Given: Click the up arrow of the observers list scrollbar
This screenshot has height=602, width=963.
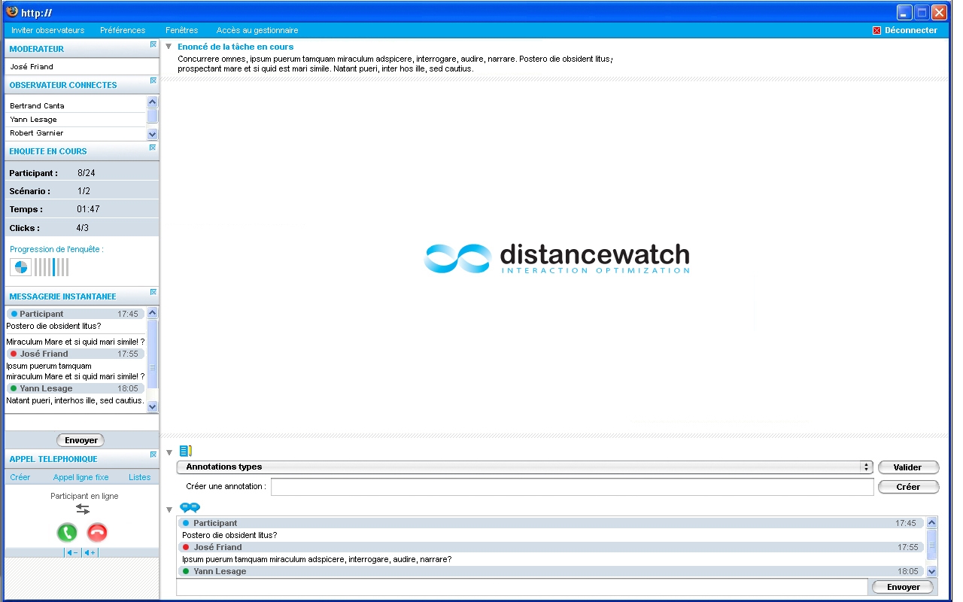Looking at the screenshot, I should click(x=153, y=102).
